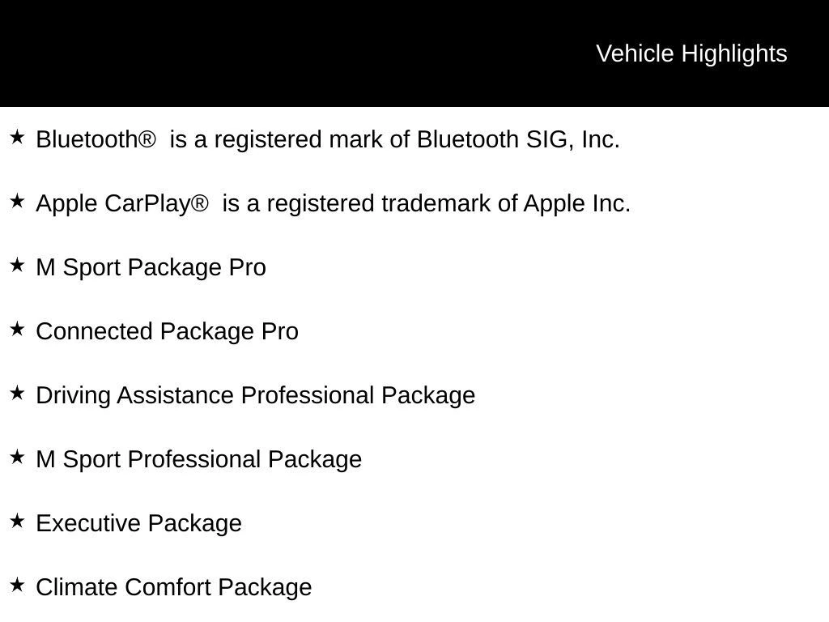Select the Climate Comfort Package entry

click(174, 588)
